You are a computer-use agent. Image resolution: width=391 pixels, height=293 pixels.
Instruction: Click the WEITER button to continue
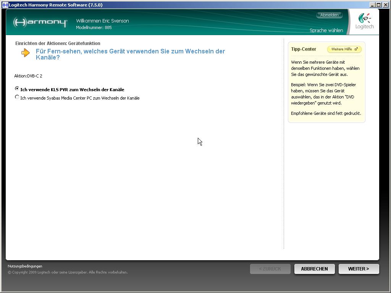coord(359,269)
